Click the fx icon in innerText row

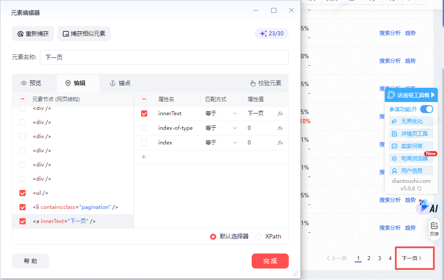pos(280,114)
